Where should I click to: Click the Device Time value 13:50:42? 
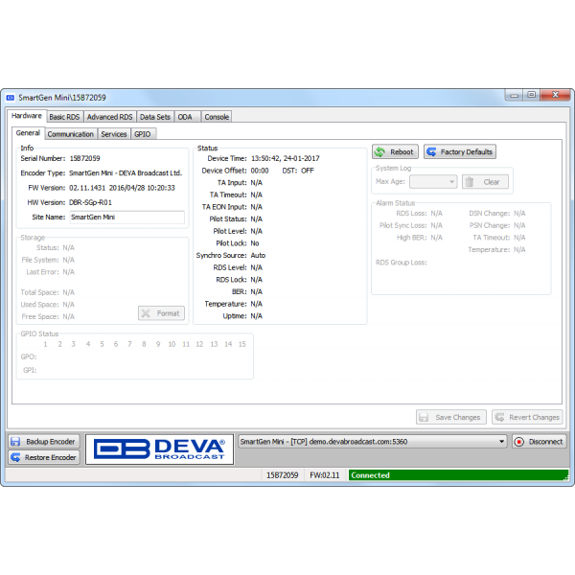pos(285,158)
